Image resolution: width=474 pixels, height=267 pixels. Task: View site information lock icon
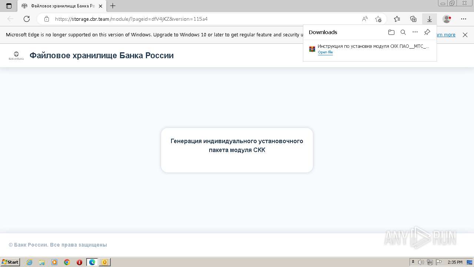click(47, 19)
